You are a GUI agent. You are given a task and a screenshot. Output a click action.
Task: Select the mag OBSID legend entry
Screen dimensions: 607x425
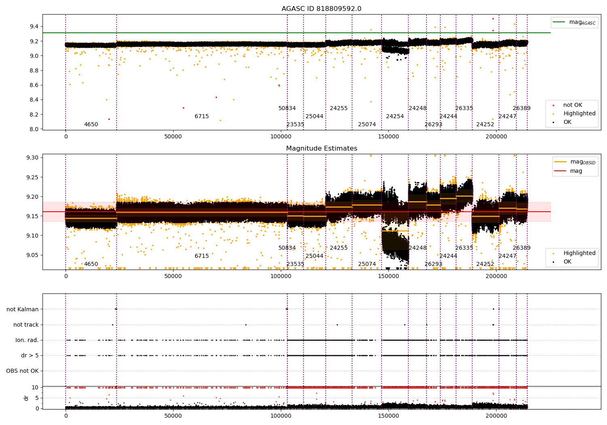click(x=575, y=162)
